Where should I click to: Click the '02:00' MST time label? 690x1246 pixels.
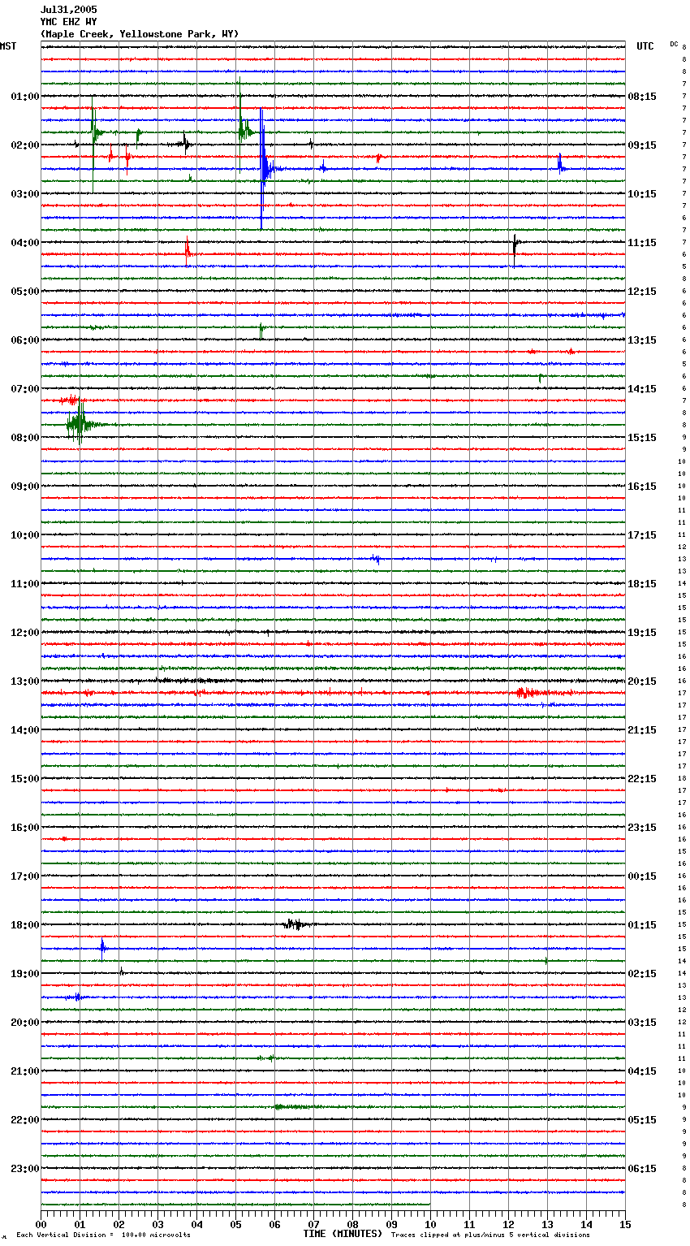pyautogui.click(x=25, y=145)
